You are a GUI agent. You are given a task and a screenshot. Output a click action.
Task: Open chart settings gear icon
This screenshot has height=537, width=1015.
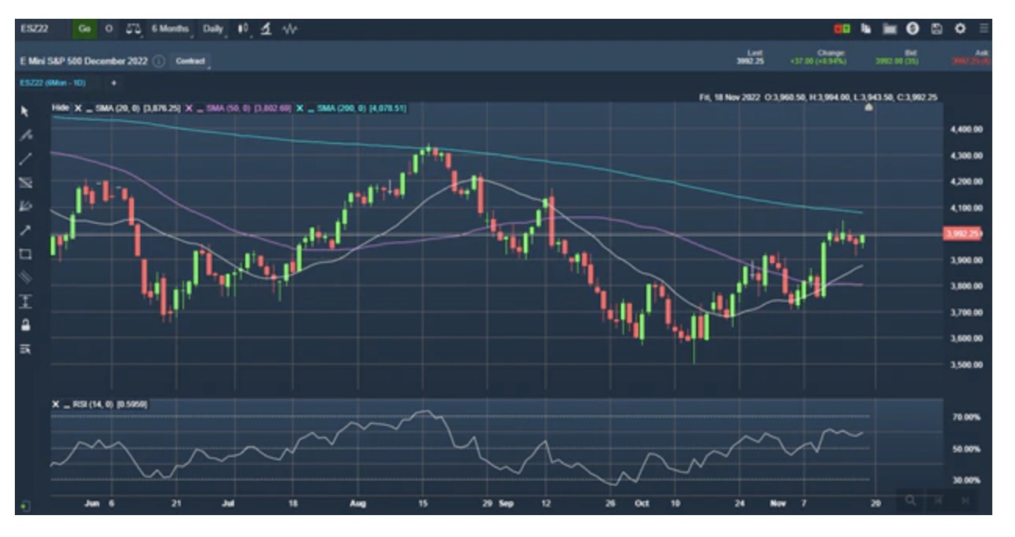pyautogui.click(x=959, y=29)
